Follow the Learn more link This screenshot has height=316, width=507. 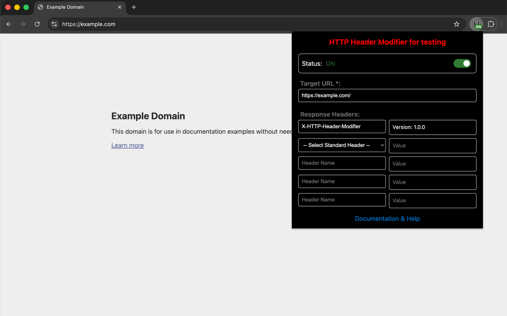[x=128, y=145]
